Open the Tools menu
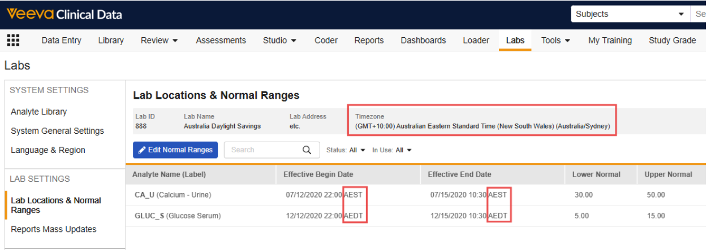The width and height of the screenshot is (711, 250). click(555, 40)
